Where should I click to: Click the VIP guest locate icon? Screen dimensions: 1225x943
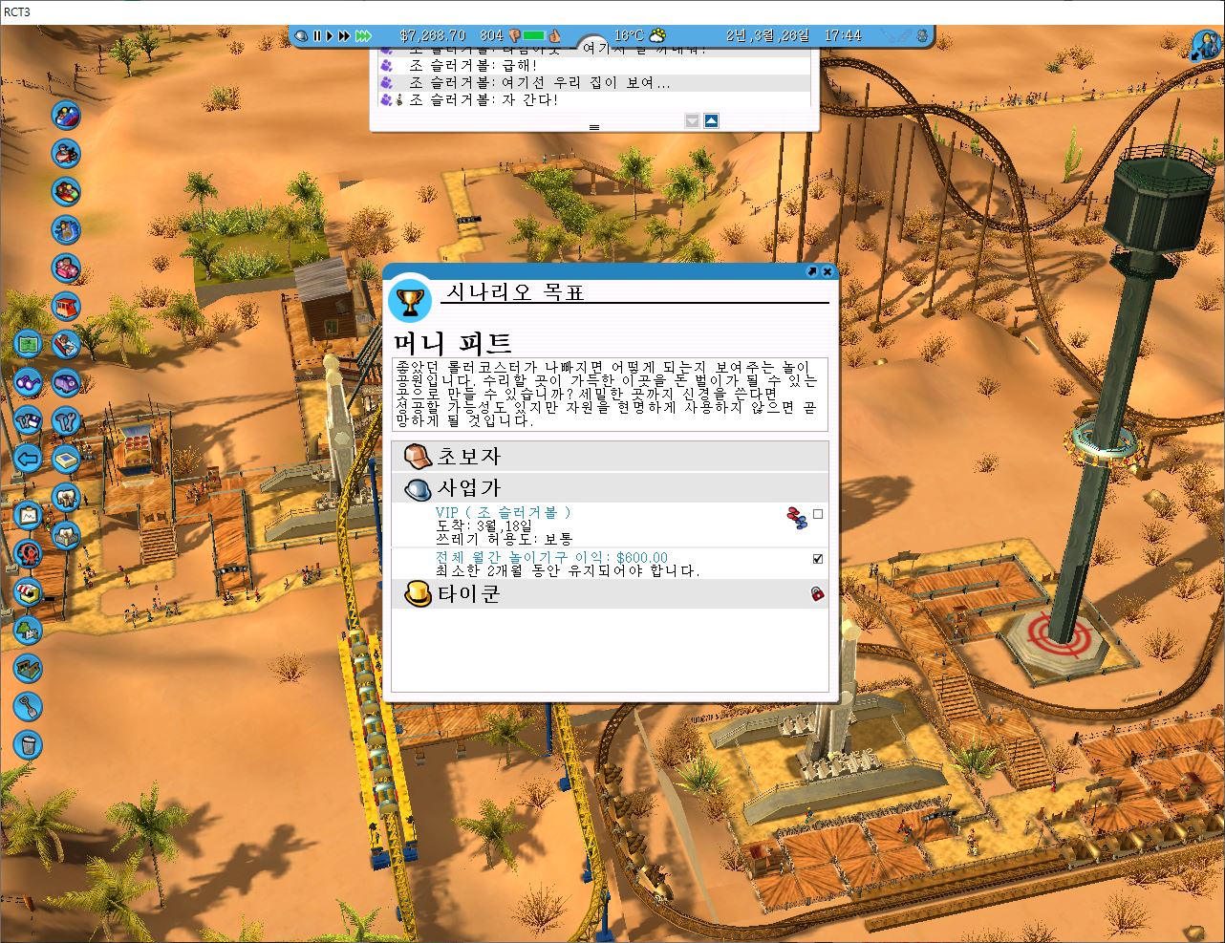point(796,517)
